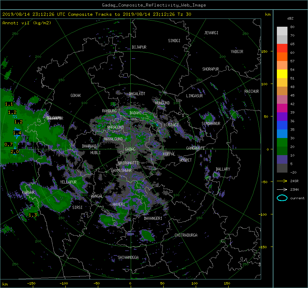Select the dark orange 57-60 dBZ swatch
Viewport: 308px width, 288px height.
pos(282,57)
